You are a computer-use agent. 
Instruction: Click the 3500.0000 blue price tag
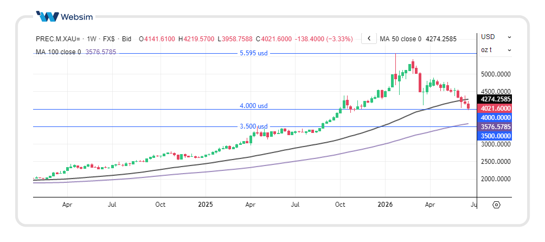tap(495, 136)
